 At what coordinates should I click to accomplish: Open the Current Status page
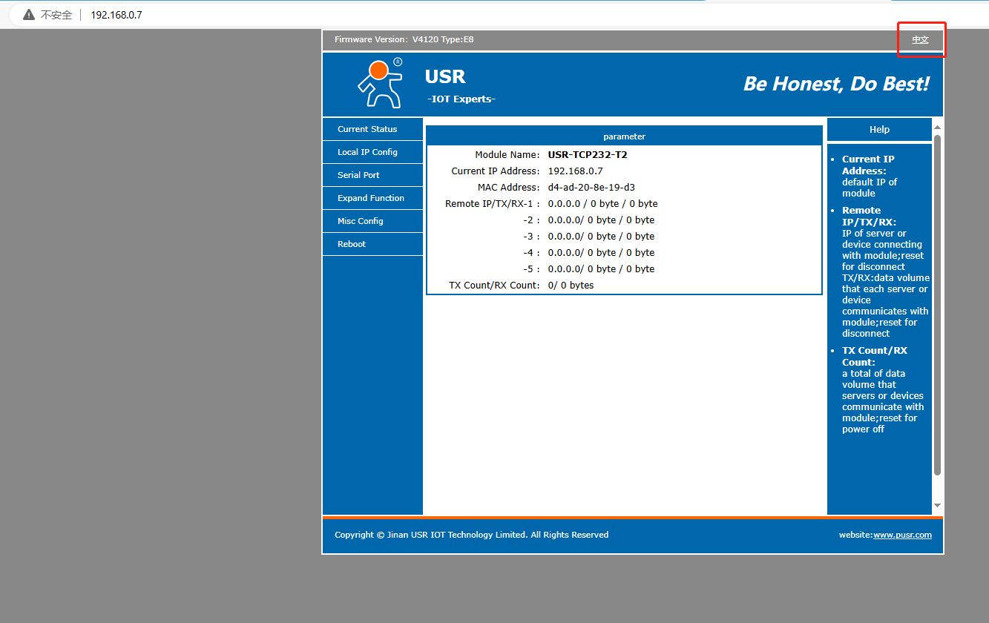(x=367, y=129)
